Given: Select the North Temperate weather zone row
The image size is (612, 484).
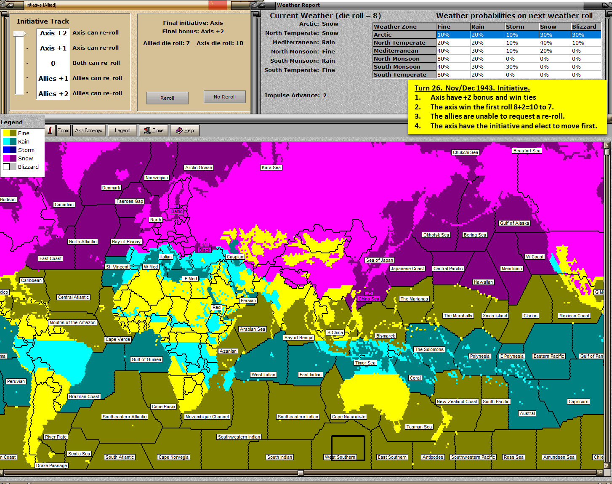Looking at the screenshot, I should (487, 43).
